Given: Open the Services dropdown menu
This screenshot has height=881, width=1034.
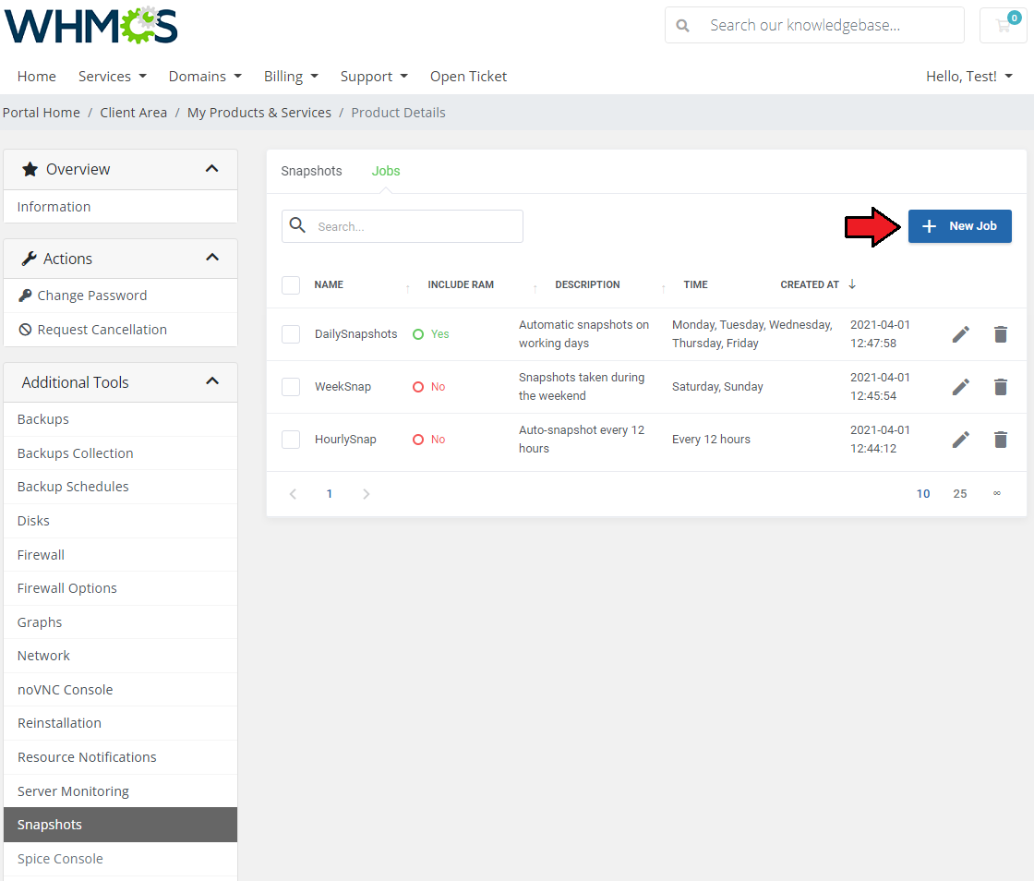Looking at the screenshot, I should tap(112, 77).
